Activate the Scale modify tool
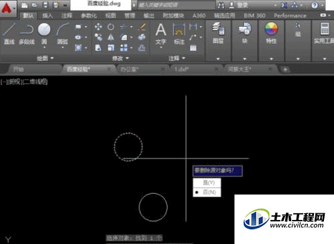 (111, 47)
